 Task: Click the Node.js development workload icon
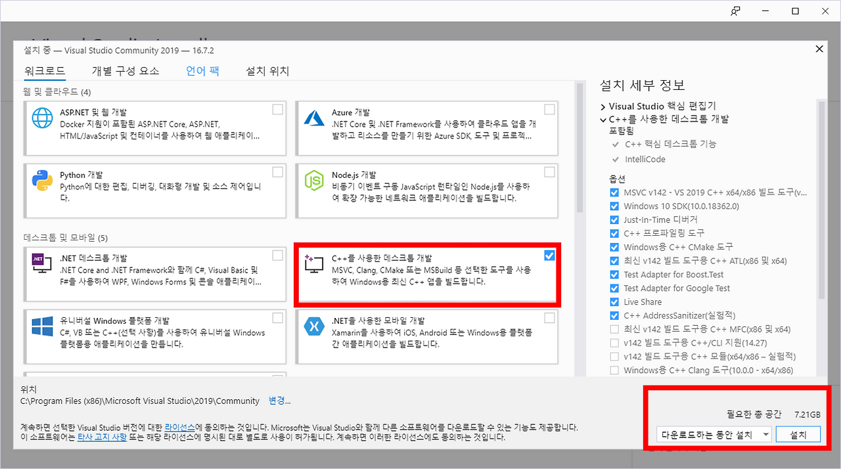(x=314, y=180)
